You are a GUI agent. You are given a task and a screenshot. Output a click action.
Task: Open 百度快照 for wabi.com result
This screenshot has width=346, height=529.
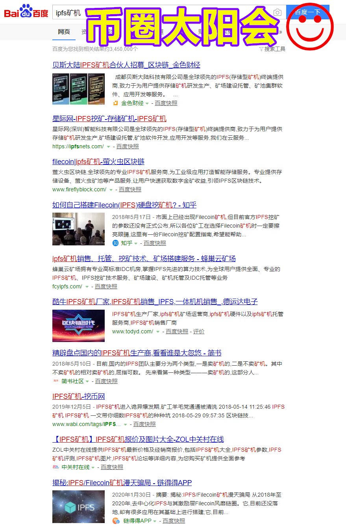pyautogui.click(x=144, y=424)
